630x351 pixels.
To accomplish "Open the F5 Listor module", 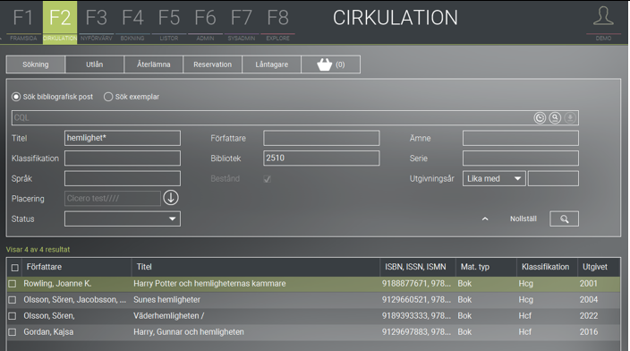I will 169,23.
